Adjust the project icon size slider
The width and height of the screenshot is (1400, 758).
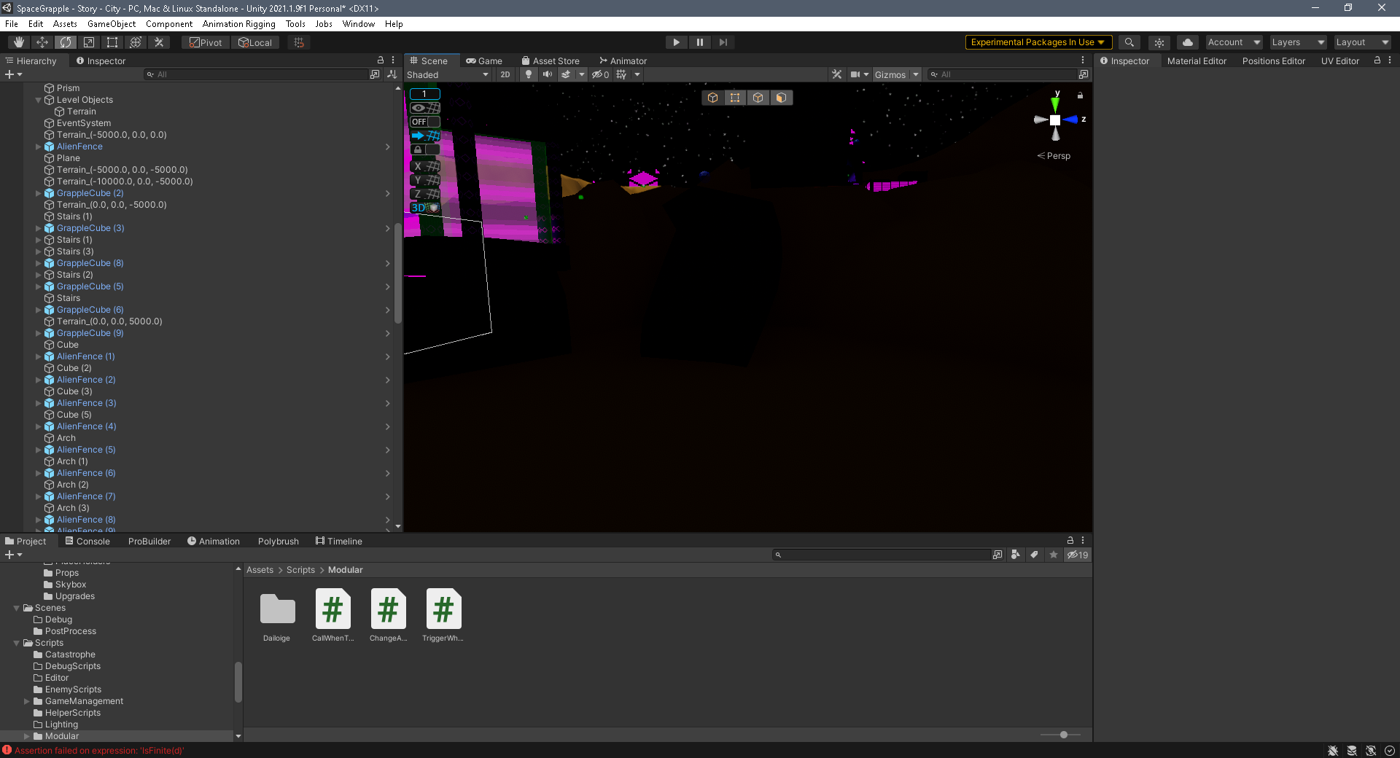pos(1064,735)
